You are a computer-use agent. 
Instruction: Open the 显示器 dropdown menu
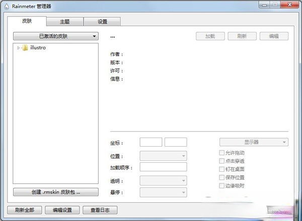click(x=254, y=142)
